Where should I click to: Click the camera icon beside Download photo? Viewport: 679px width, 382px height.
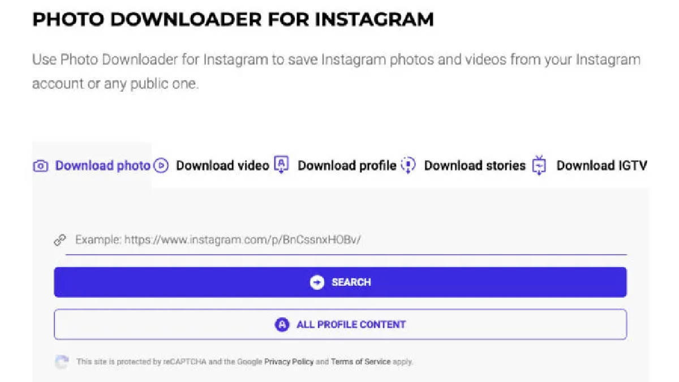[x=40, y=166]
